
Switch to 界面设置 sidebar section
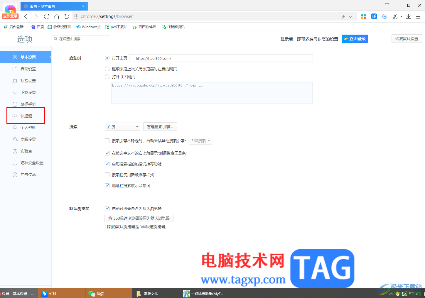[26, 69]
